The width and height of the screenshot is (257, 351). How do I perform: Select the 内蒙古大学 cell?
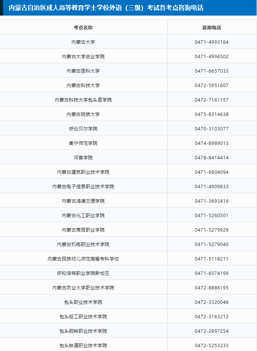pos(83,42)
